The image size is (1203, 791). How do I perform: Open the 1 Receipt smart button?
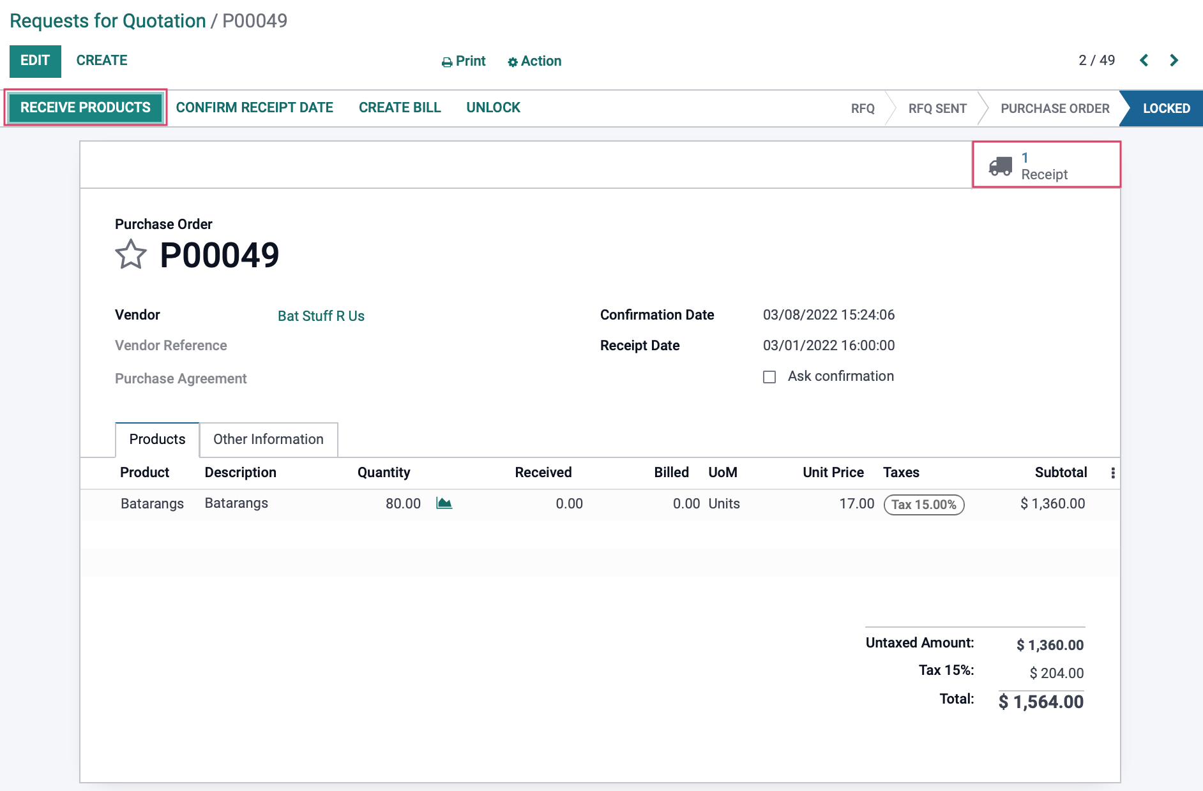[1046, 165]
